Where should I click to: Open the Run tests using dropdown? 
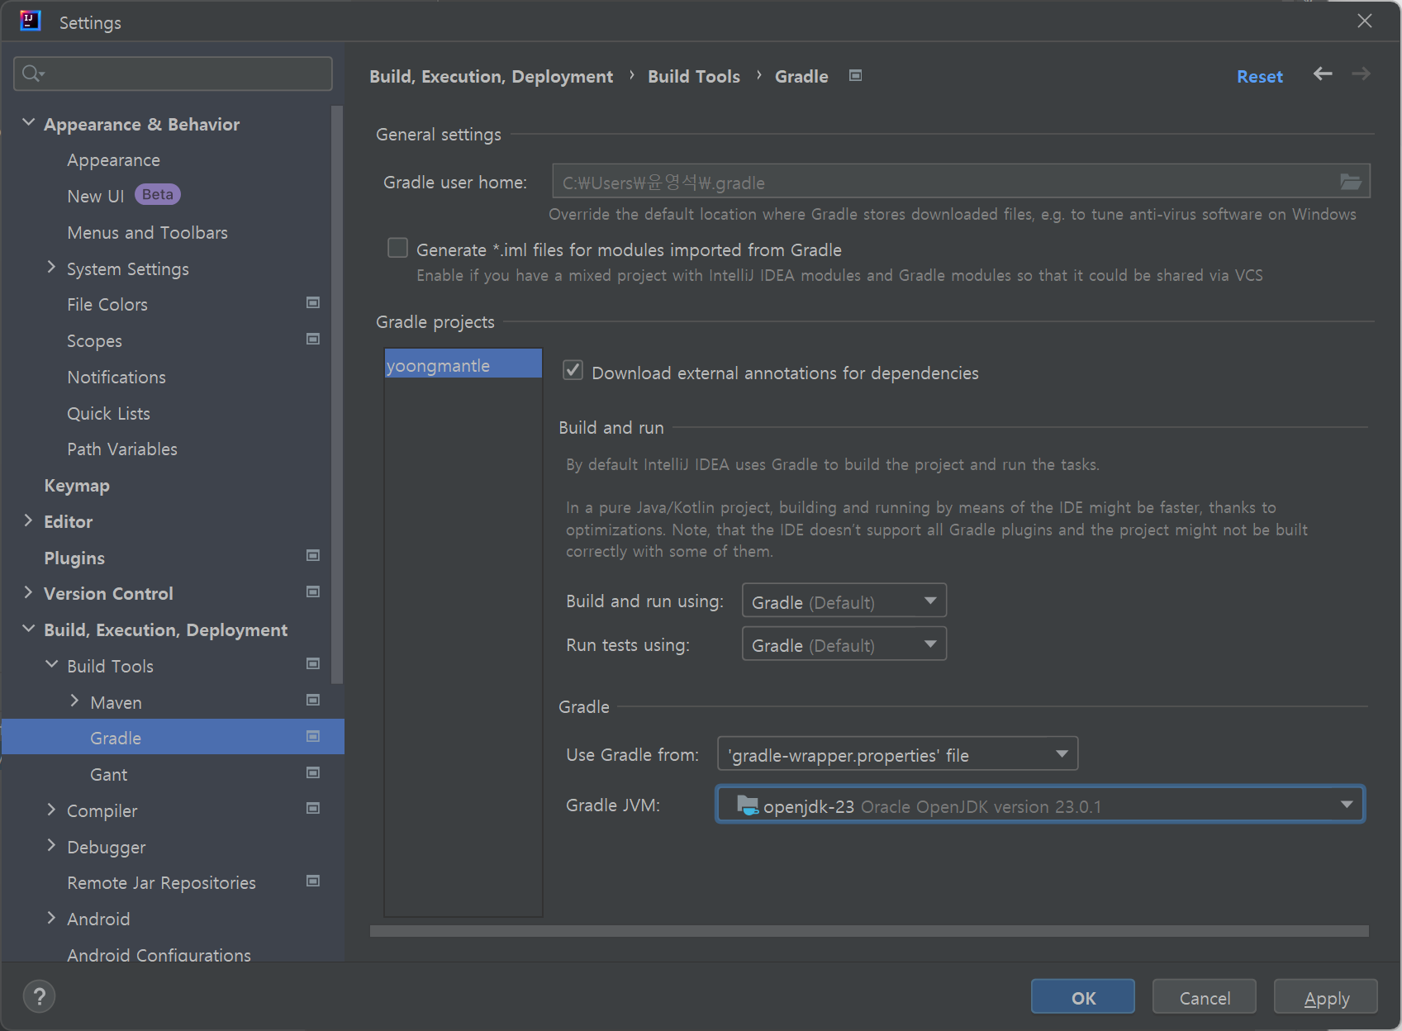point(844,644)
